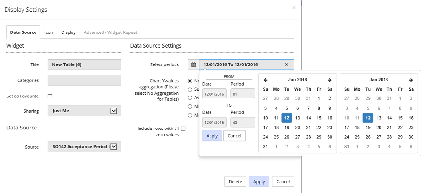Click the calendar icon beside Select periods
This screenshot has width=421, height=193.
click(x=193, y=64)
